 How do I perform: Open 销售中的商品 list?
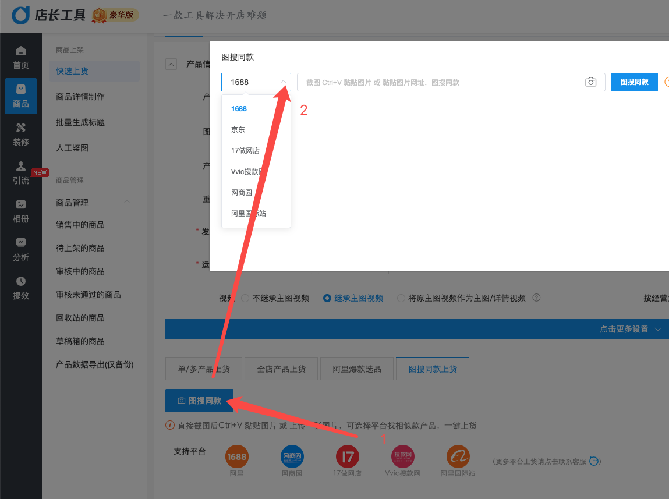[80, 225]
